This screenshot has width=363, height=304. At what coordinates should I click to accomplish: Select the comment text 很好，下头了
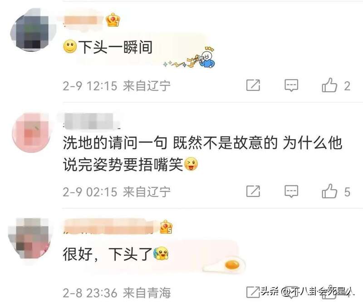coord(108,254)
